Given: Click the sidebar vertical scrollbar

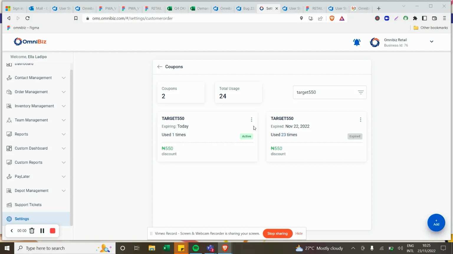Looking at the screenshot, I should click(x=71, y=147).
